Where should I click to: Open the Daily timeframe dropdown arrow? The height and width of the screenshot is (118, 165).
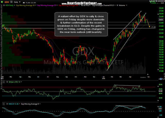(x=20, y=2)
